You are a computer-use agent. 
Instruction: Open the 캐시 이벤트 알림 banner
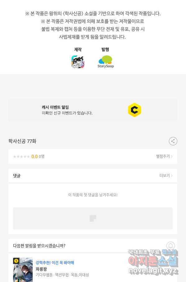pyautogui.click(x=93, y=110)
